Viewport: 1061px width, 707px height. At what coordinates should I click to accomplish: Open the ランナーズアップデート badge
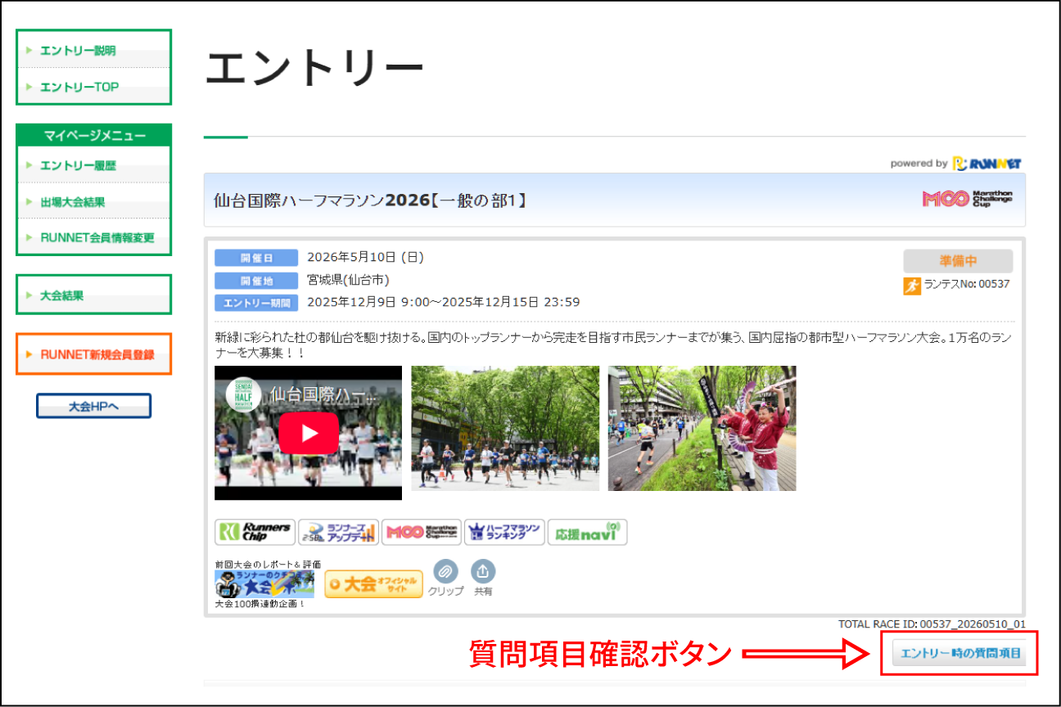(338, 532)
